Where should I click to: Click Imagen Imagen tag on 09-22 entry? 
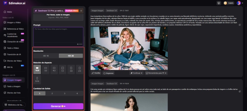[97, 11]
